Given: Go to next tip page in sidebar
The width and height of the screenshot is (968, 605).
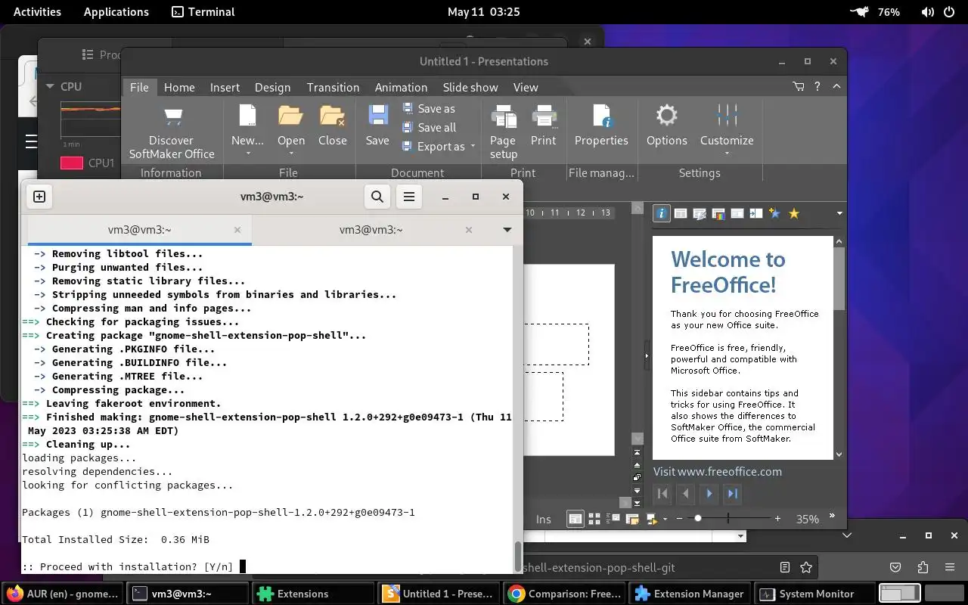Looking at the screenshot, I should point(709,494).
